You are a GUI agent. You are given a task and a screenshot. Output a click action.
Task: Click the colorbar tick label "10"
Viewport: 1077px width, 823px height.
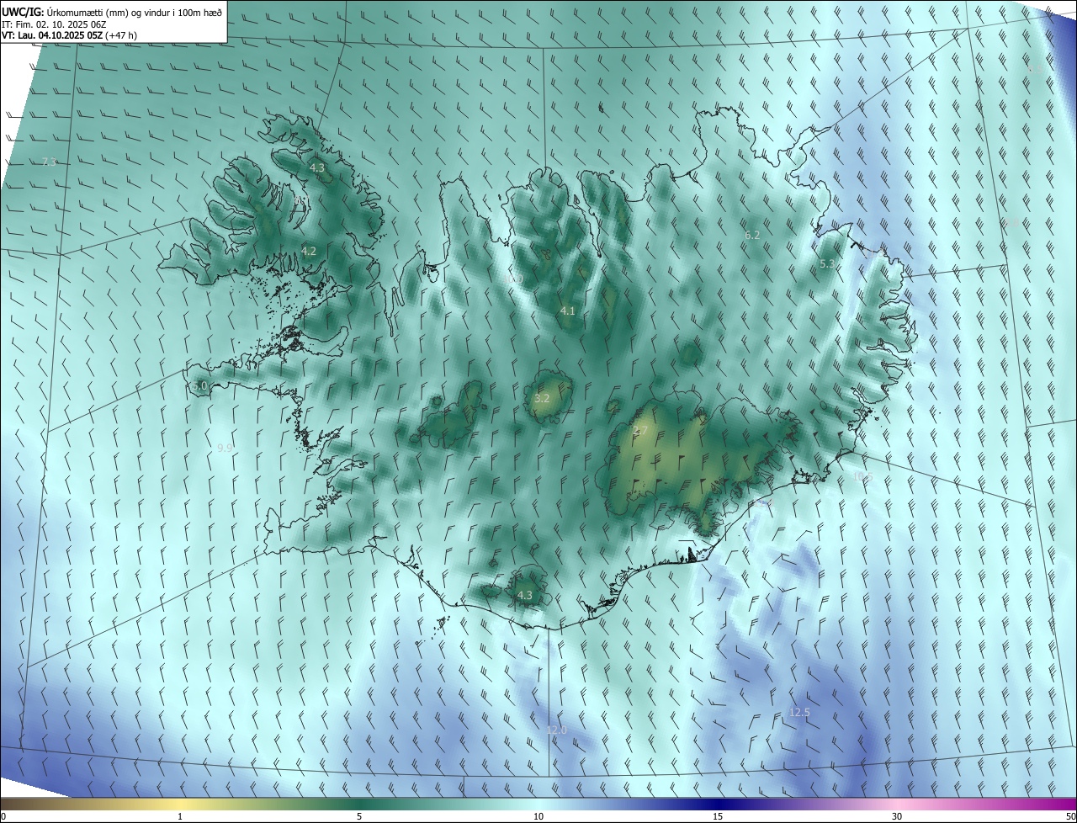pyautogui.click(x=538, y=816)
